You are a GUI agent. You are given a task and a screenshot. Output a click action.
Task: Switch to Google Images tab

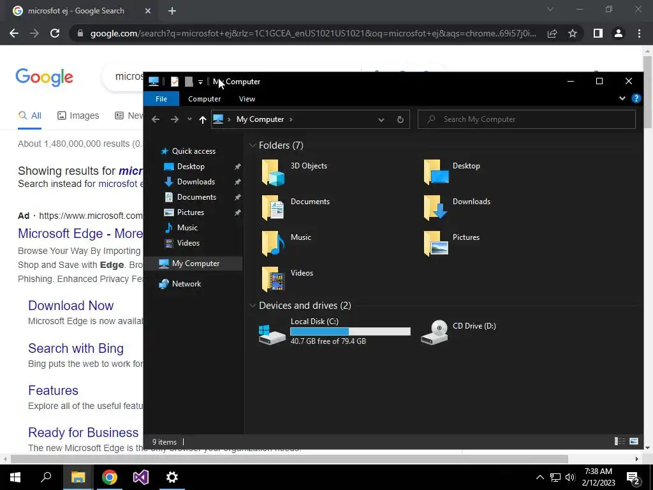pos(78,115)
